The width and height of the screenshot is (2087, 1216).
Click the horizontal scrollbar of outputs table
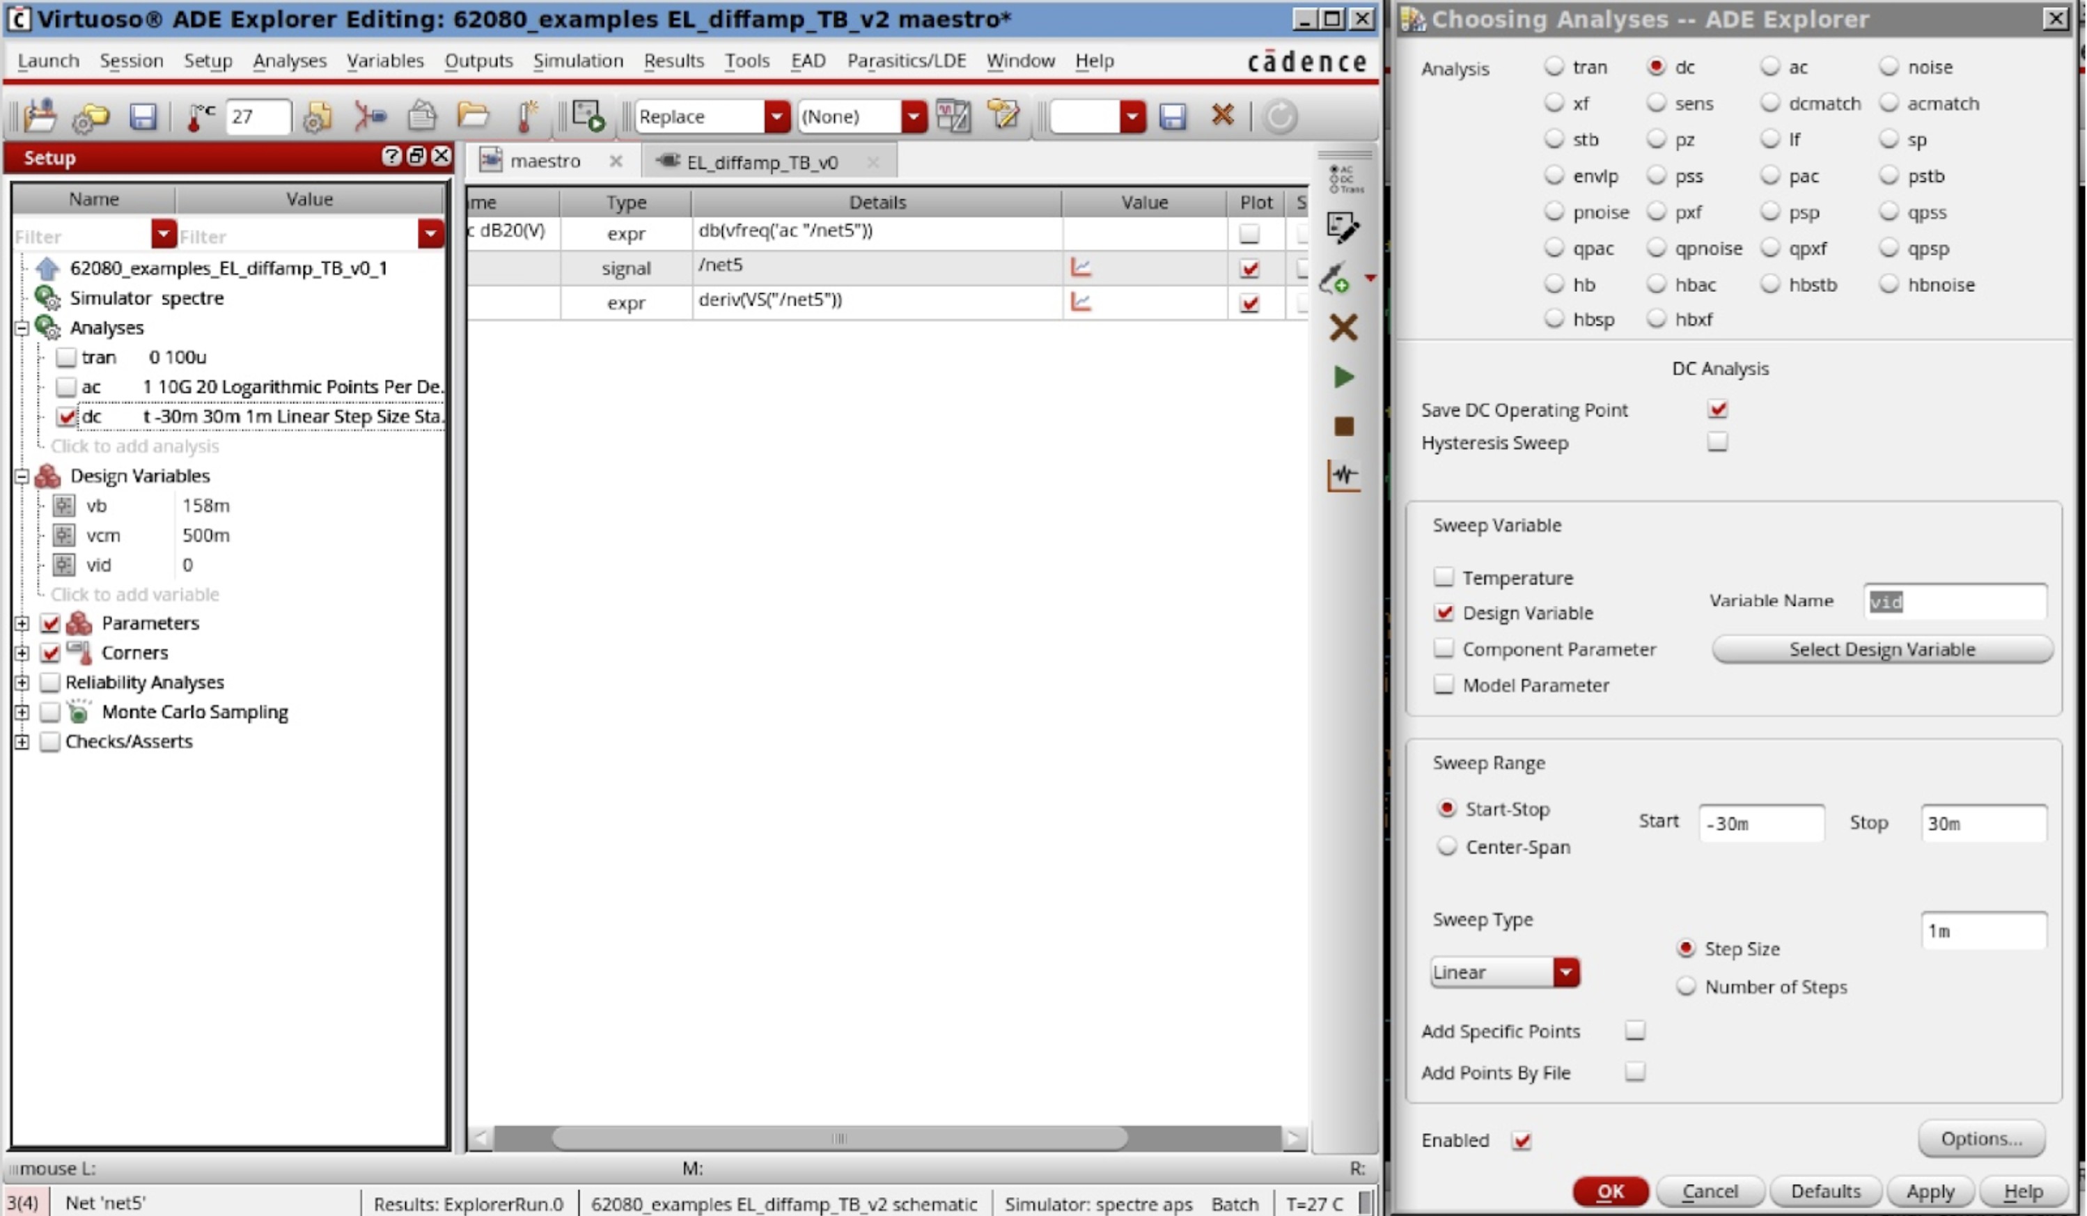click(x=838, y=1139)
